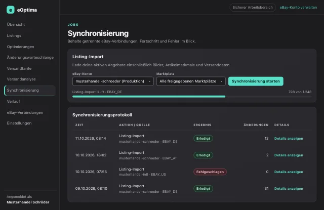Screen dimensions: 324x210
Task: Click the Erledigt badge of the 11.10.2026 row
Action: point(203,138)
